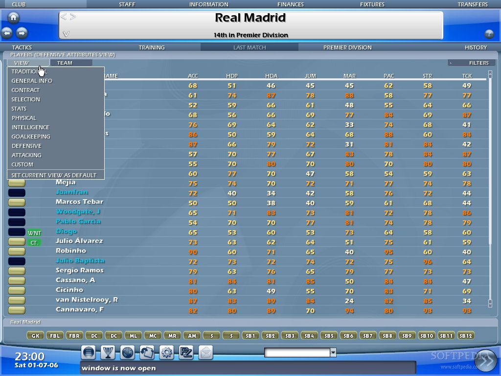501x376 pixels.
Task: Expand the FILTERS panel
Action: point(472,63)
